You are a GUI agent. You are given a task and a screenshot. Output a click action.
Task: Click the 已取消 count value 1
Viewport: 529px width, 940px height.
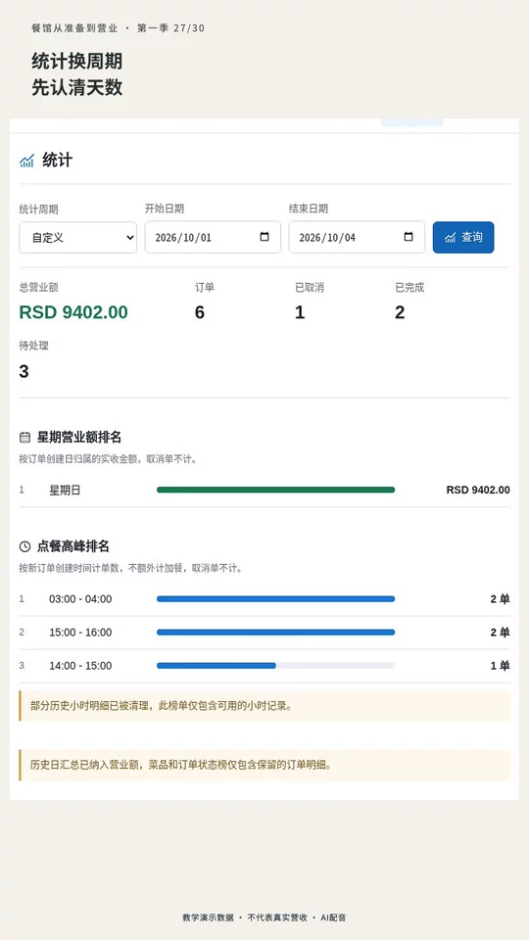tap(300, 312)
